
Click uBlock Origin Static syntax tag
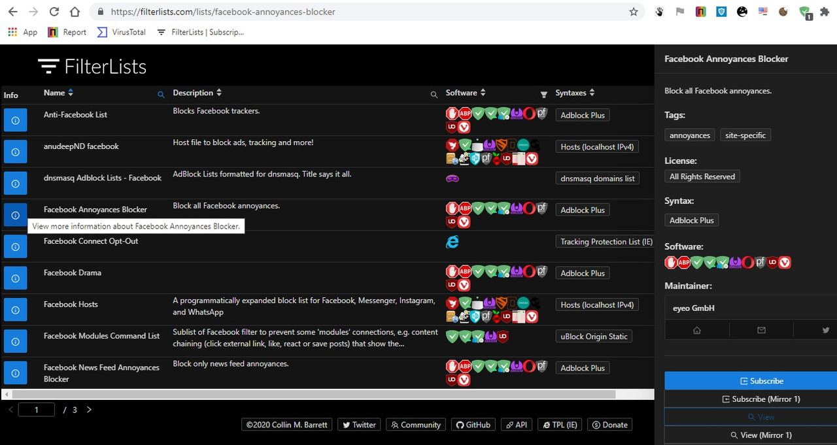coord(594,337)
